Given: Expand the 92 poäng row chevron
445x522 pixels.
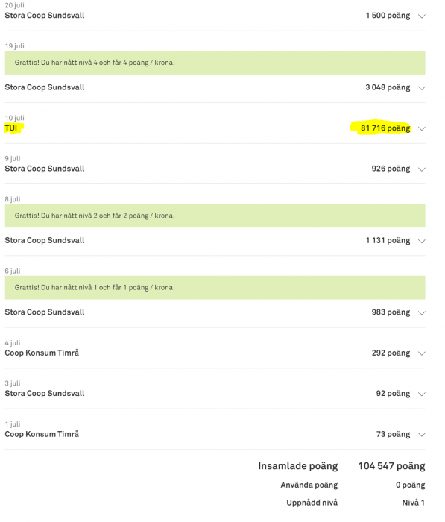Looking at the screenshot, I should pyautogui.click(x=422, y=394).
